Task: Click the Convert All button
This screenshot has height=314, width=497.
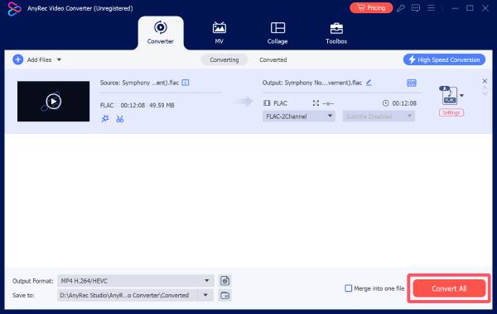Action: 449,288
